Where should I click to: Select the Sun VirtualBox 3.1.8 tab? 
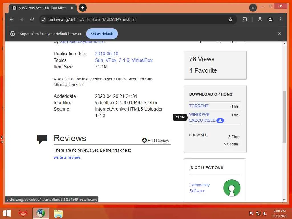coord(43,8)
